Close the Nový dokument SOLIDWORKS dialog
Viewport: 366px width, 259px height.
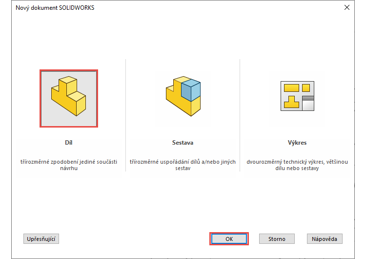click(x=347, y=7)
